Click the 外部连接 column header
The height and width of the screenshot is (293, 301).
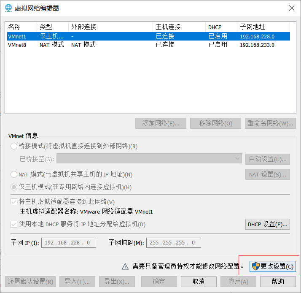(110, 27)
